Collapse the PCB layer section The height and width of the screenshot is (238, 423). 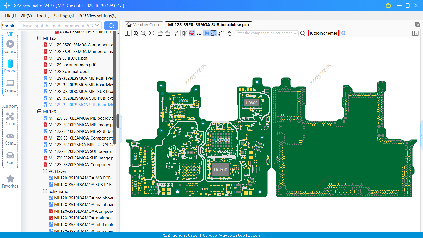(45, 171)
